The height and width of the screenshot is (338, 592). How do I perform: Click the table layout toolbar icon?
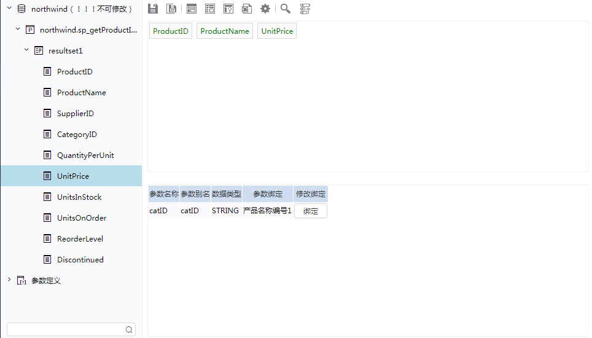click(x=210, y=9)
